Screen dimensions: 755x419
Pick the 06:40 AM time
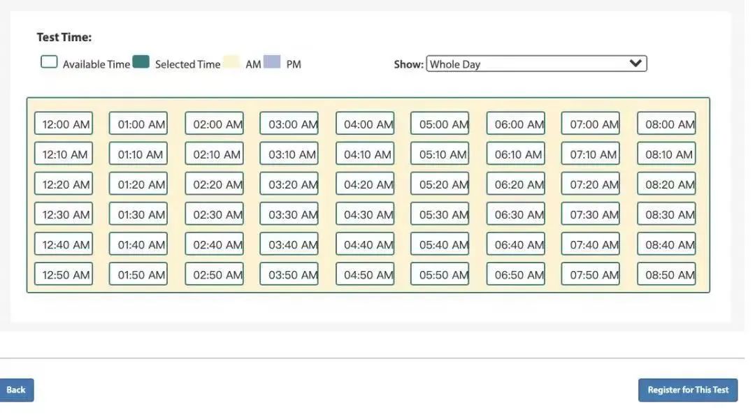point(516,244)
